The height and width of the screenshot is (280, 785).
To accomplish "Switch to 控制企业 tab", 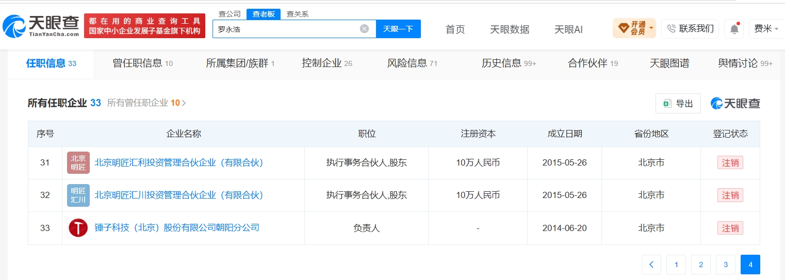I will click(x=327, y=63).
